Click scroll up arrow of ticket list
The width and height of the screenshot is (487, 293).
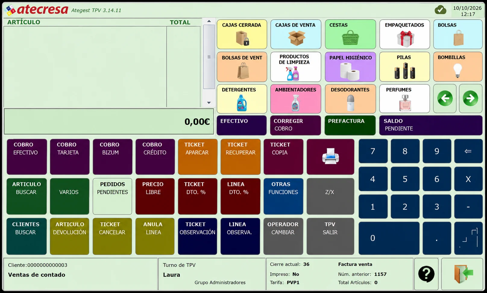coord(209,21)
